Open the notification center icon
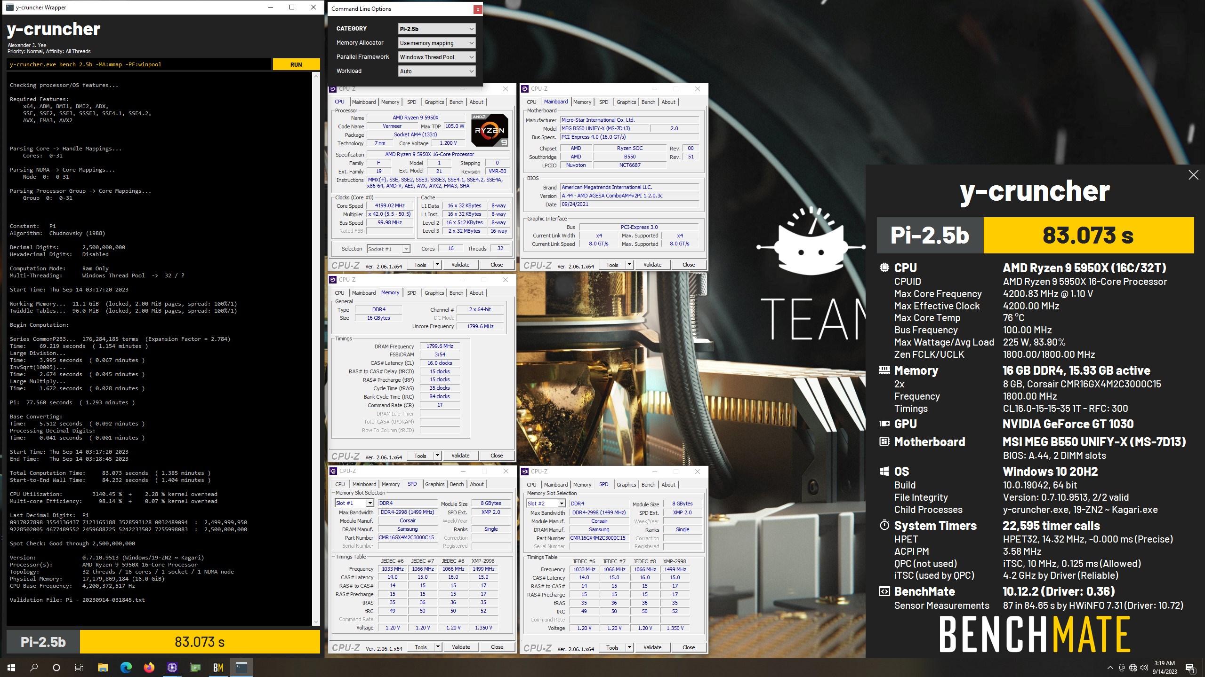Image resolution: width=1205 pixels, height=677 pixels. pos(1190,668)
